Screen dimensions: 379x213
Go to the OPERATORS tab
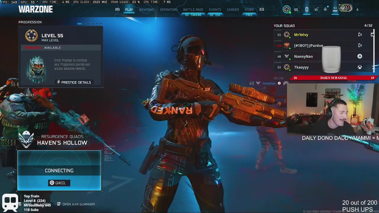click(x=168, y=9)
